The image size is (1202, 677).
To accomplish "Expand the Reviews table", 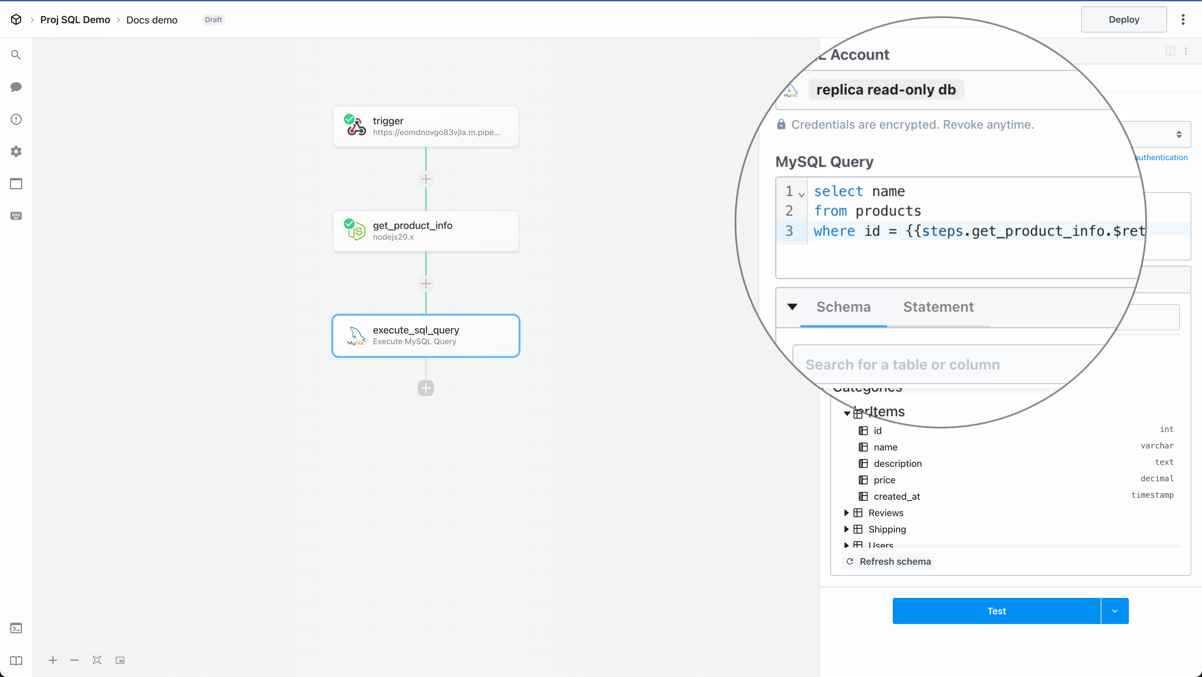I will [846, 513].
